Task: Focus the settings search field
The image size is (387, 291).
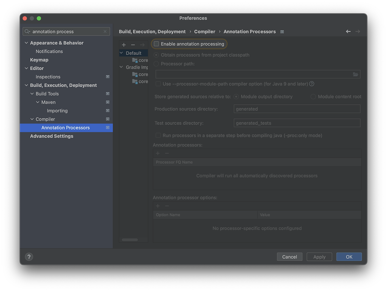Action: click(x=67, y=31)
